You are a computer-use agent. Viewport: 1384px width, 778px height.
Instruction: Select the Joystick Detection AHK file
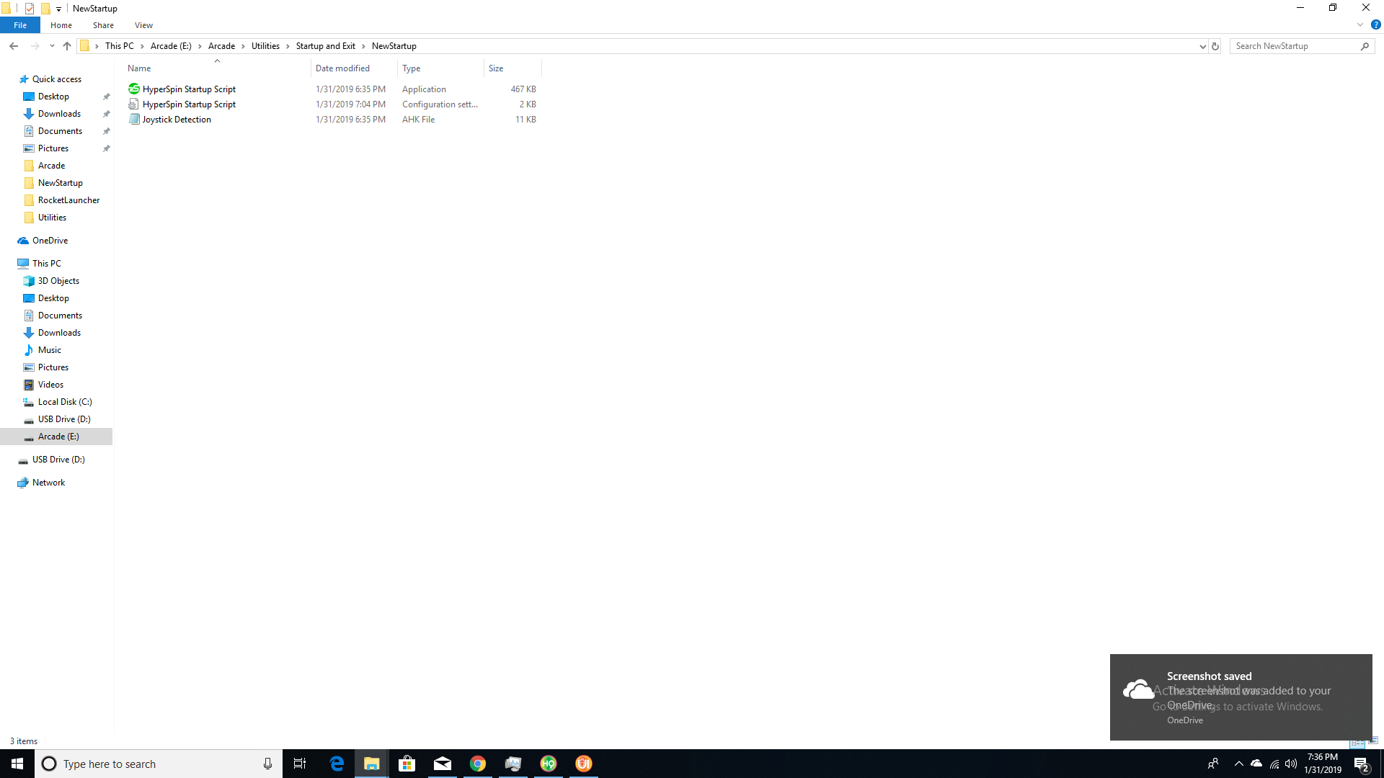click(x=177, y=120)
